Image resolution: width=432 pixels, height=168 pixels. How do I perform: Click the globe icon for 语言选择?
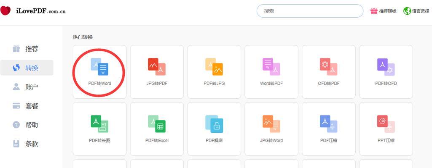tap(407, 11)
